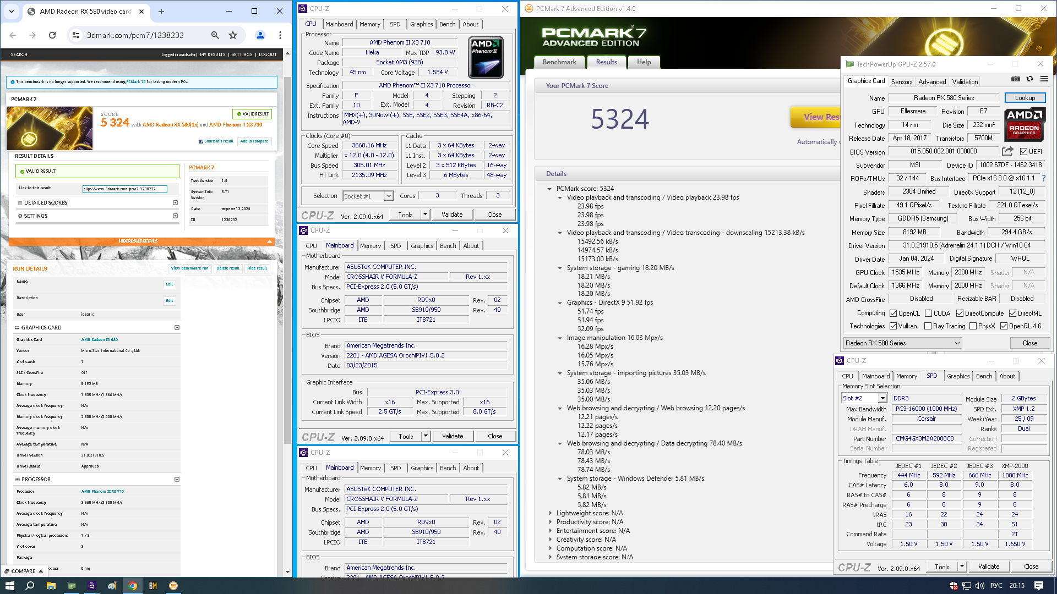Click the site info icon beside the URL
The height and width of the screenshot is (594, 1057).
pos(76,35)
